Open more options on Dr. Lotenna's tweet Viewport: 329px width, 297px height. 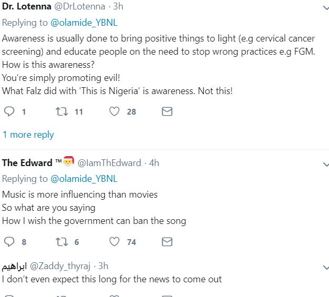click(324, 9)
